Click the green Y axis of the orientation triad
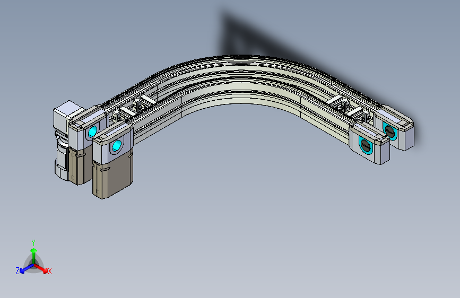Image resolution: width=460 pixels, height=298 pixels. [x=34, y=256]
